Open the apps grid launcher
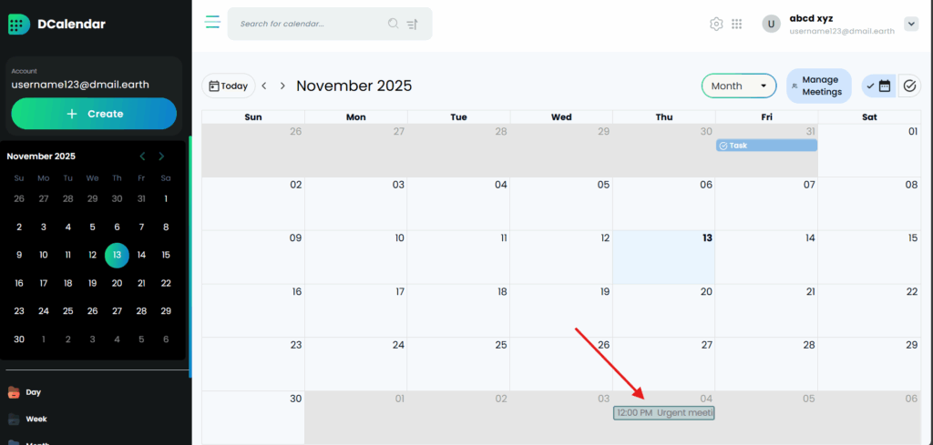The height and width of the screenshot is (445, 933). pyautogui.click(x=737, y=24)
